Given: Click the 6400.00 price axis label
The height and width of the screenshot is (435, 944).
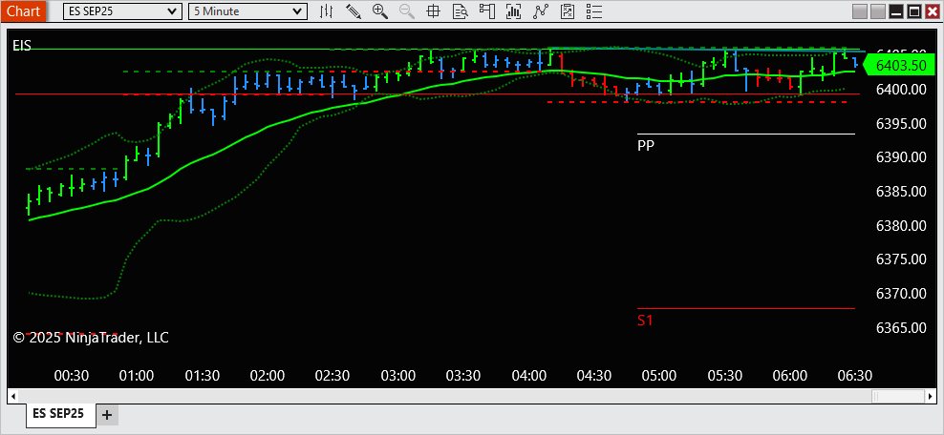Looking at the screenshot, I should 901,89.
